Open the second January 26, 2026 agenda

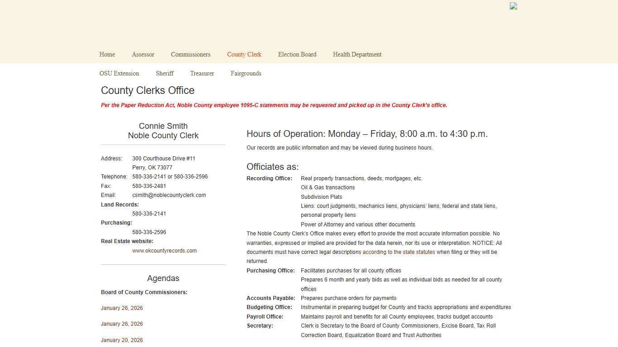(122, 324)
